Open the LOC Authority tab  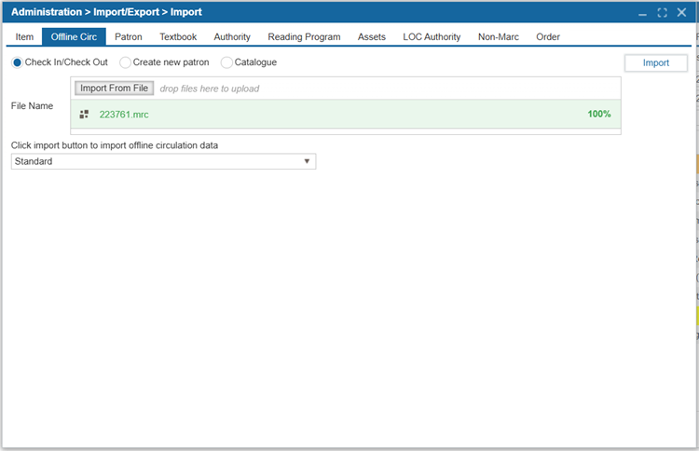pos(432,37)
